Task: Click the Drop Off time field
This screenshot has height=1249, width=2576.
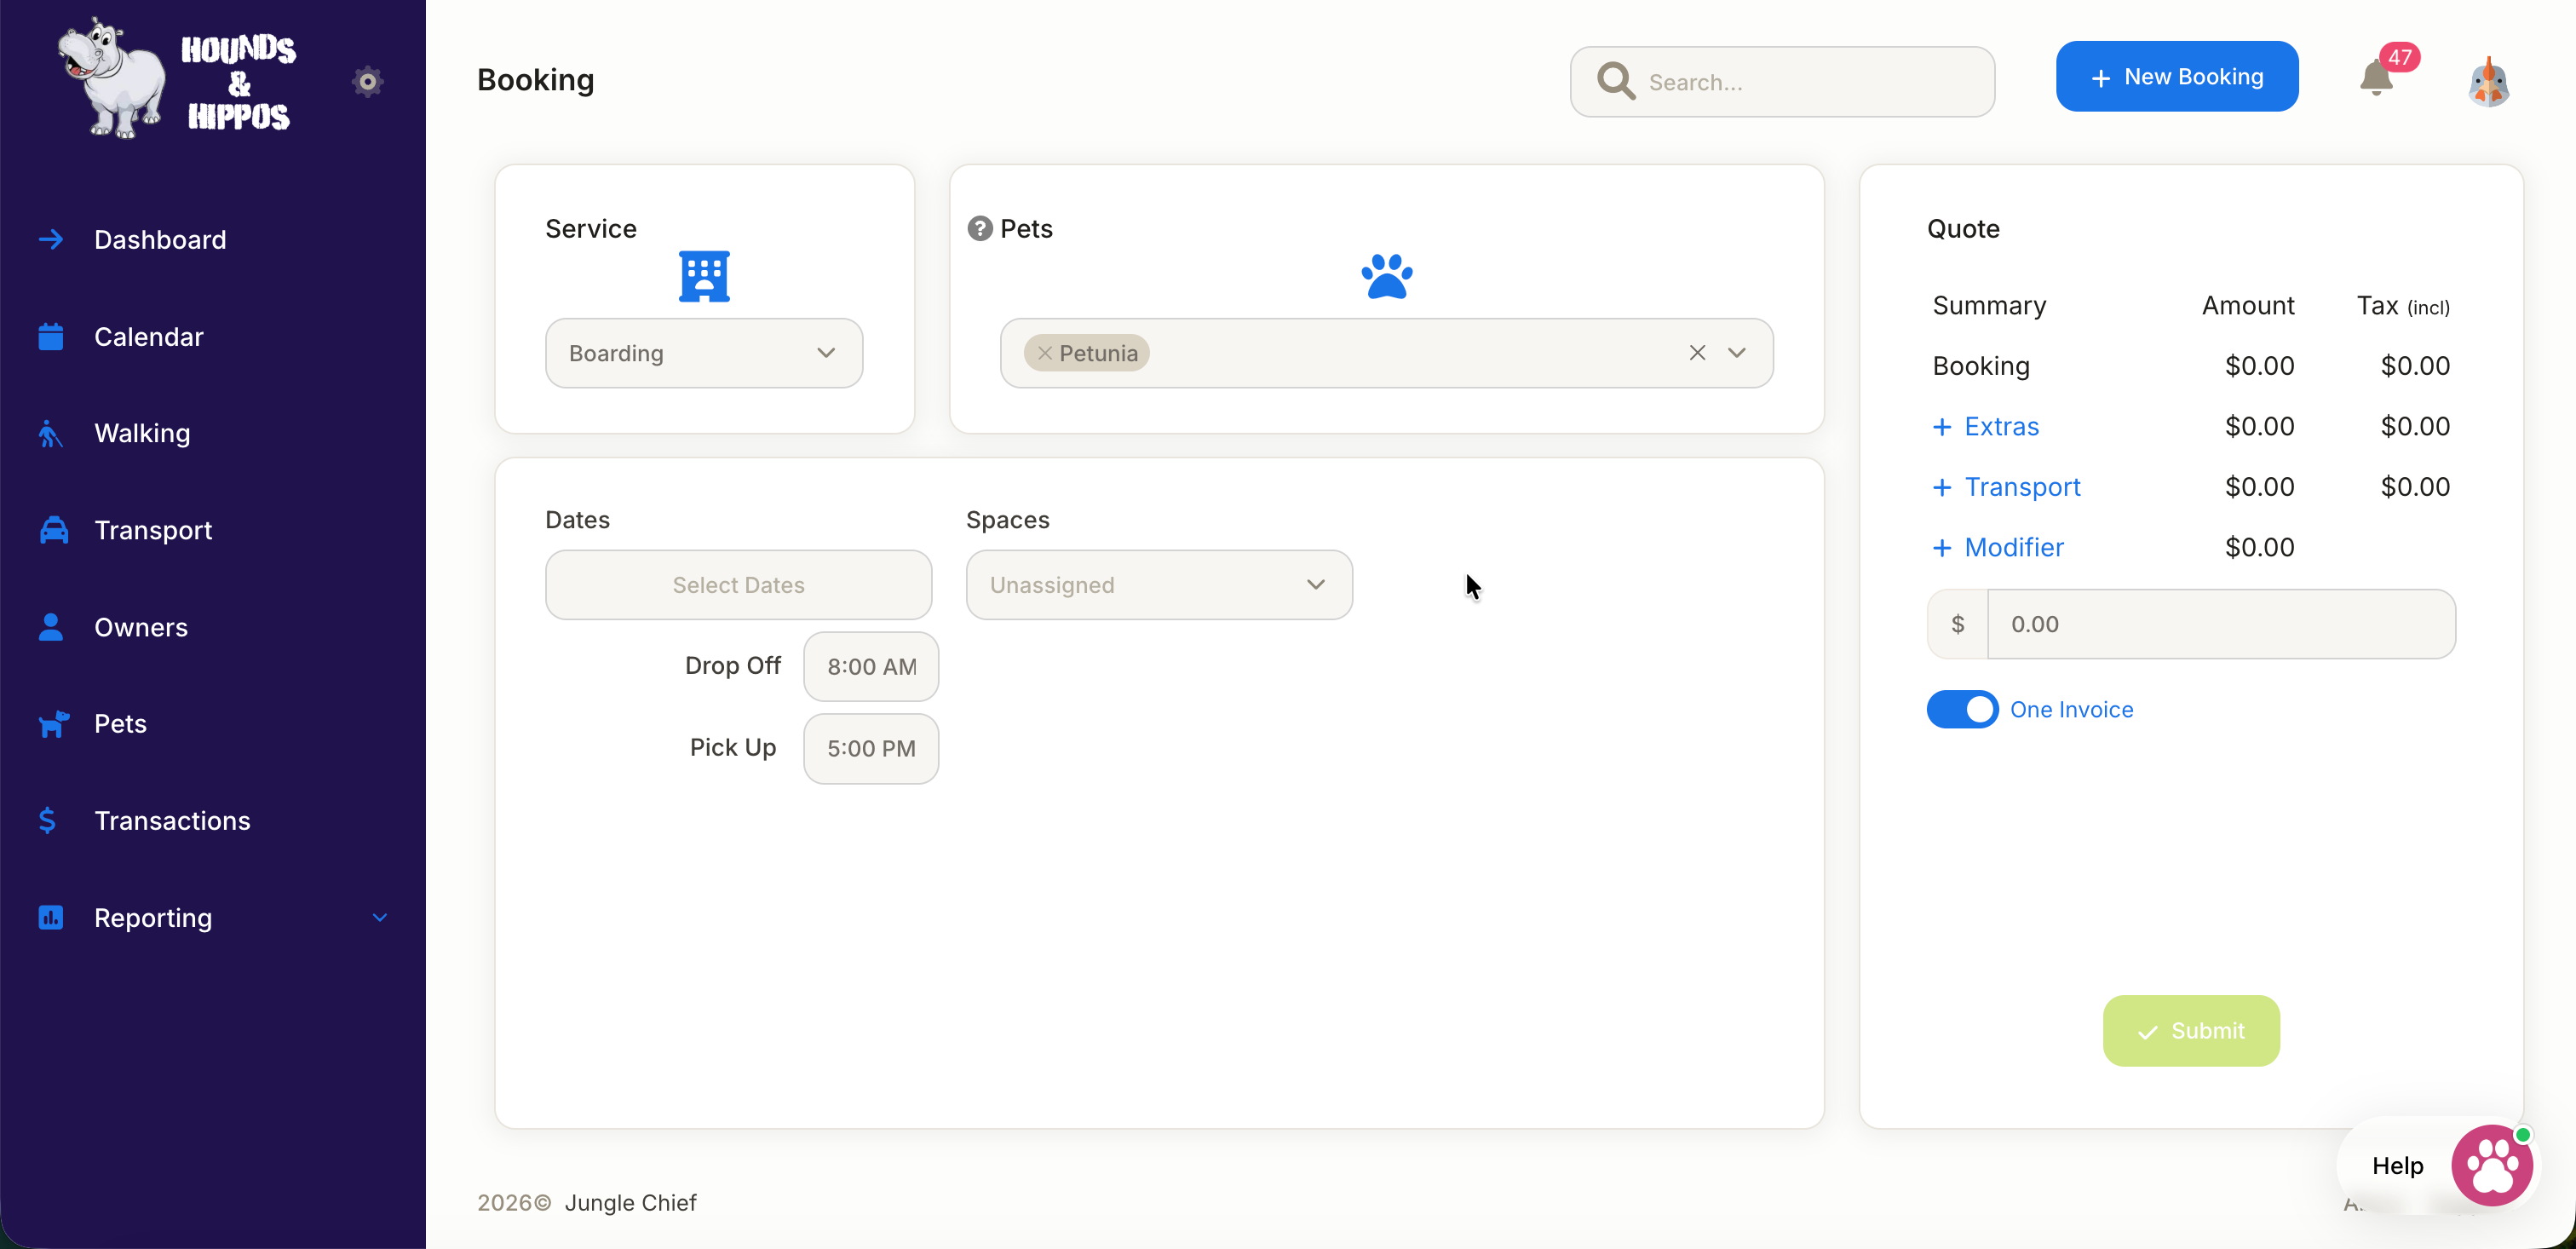Action: click(870, 667)
